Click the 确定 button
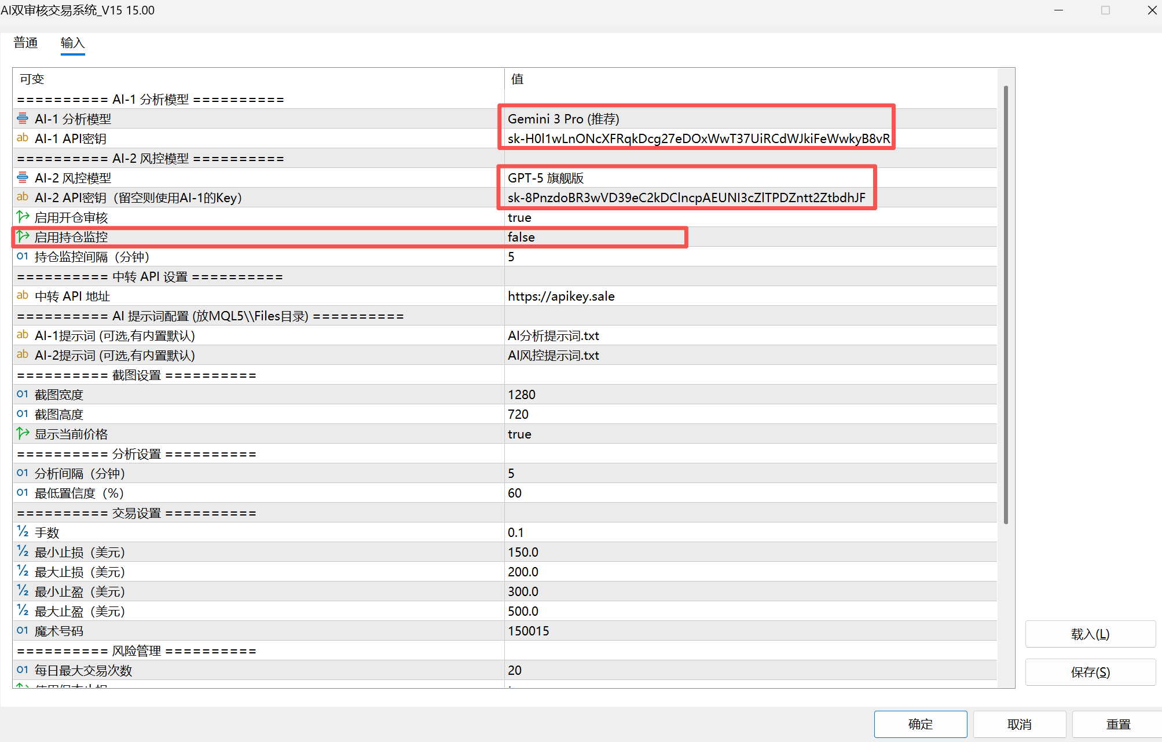Viewport: 1162px width, 742px height. point(920,724)
